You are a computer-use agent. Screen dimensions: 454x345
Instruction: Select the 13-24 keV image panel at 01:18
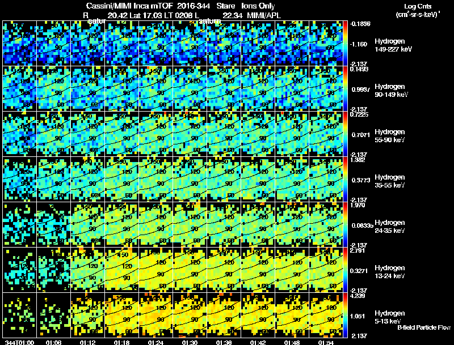click(122, 270)
